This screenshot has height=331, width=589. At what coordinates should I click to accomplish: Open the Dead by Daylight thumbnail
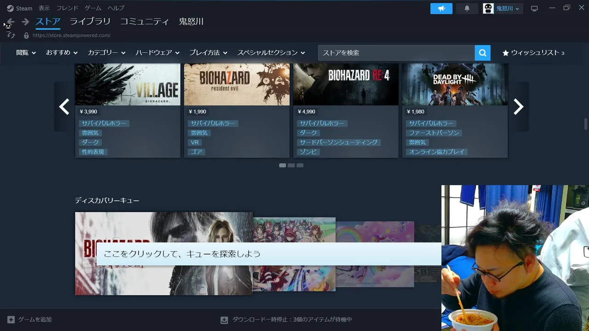(455, 85)
